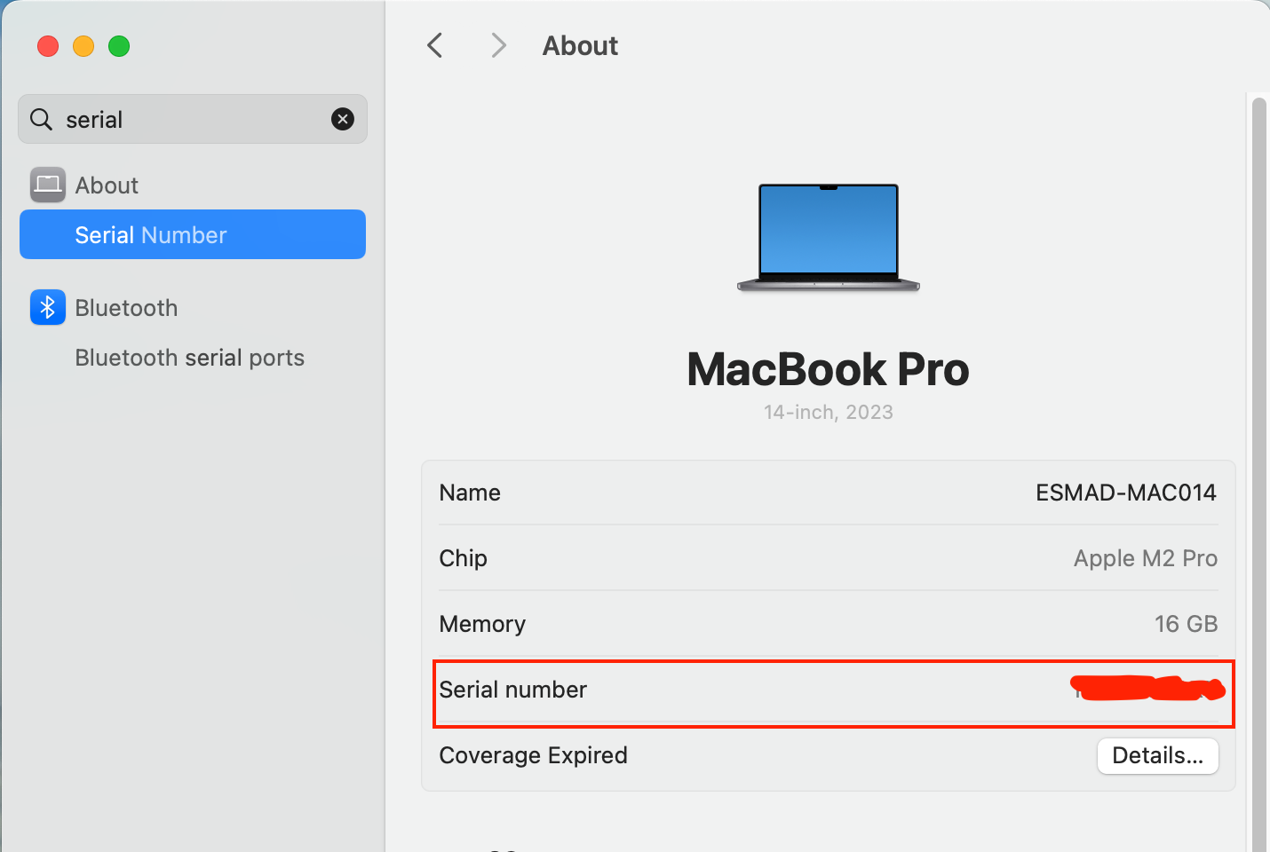Select the Serial Number search result

193,234
